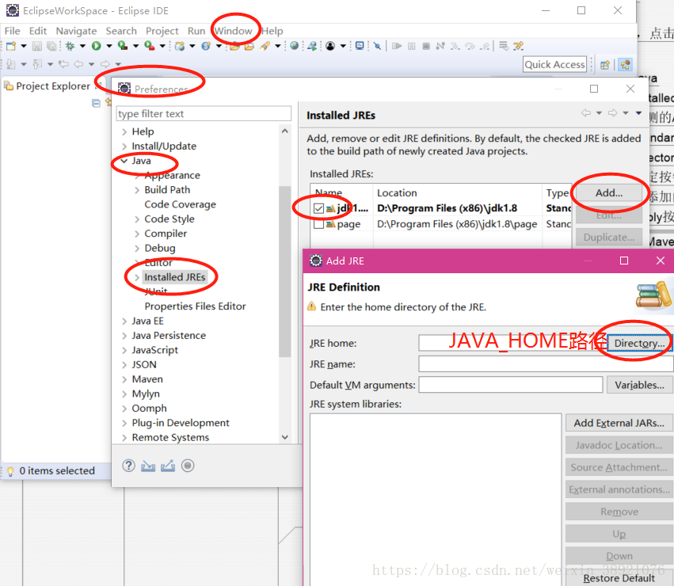This screenshot has width=674, height=586.
Task: Expand the Maven preferences node
Action: pos(124,379)
